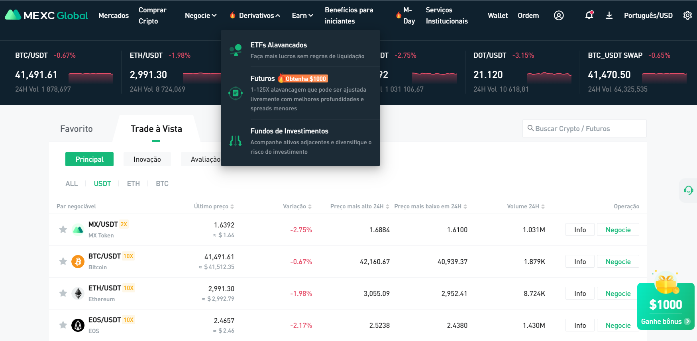697x341 pixels.
Task: Open Benefícios para iniciantes
Action: 349,16
